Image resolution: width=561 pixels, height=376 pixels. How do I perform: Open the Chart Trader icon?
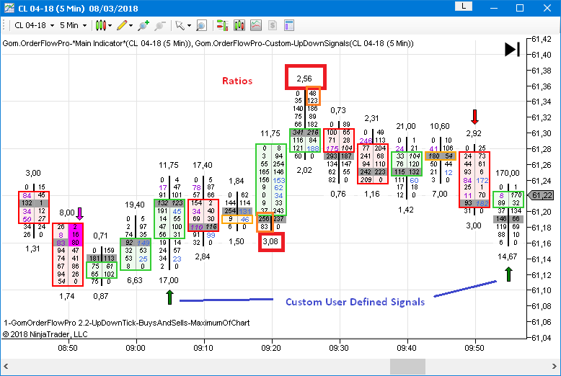[222, 25]
